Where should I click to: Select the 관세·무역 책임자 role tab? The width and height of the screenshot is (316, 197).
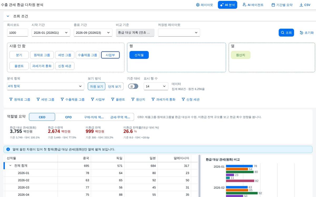pos(120,117)
